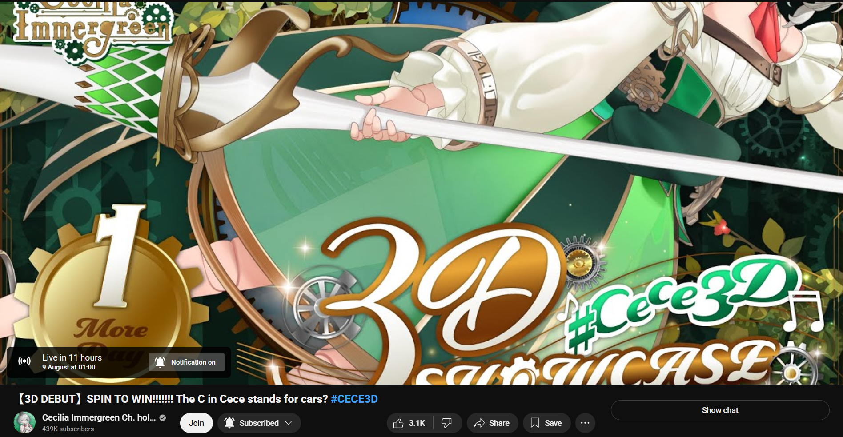
Task: Open Cecilia Immergreen channel avatar
Action: 24,423
